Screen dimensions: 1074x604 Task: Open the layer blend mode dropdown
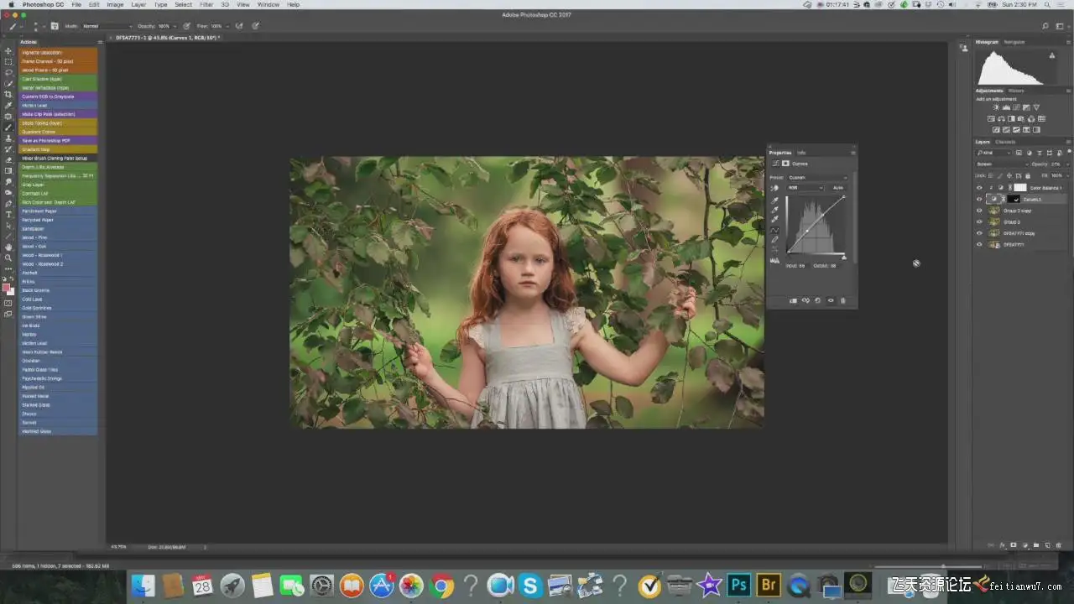pos(1001,164)
